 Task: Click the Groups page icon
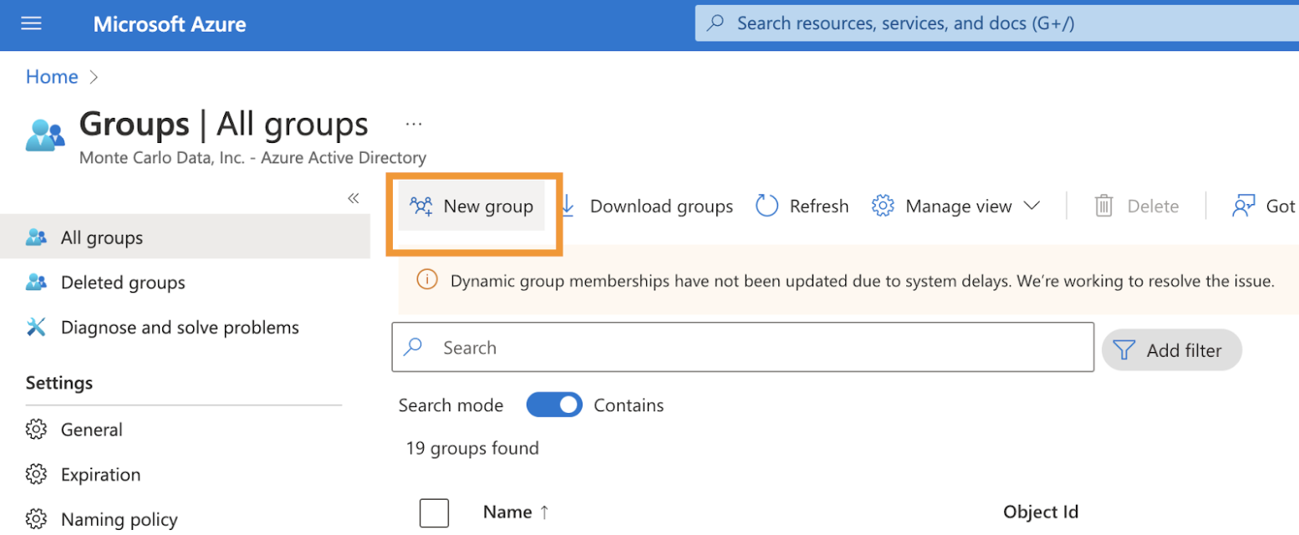pyautogui.click(x=44, y=134)
